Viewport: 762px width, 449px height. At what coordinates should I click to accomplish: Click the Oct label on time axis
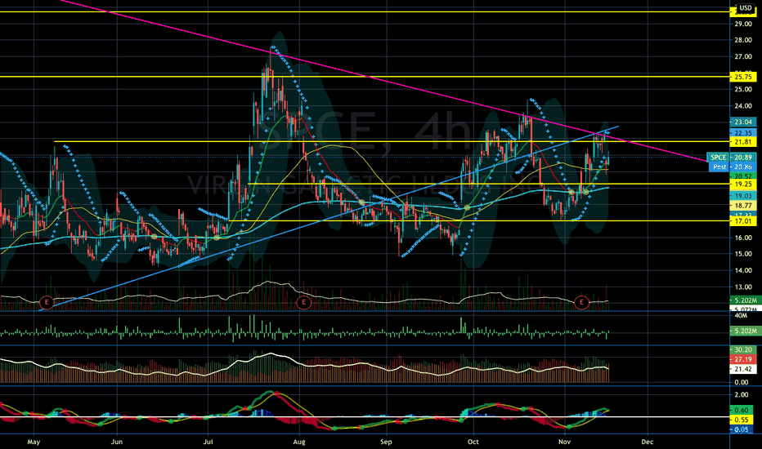pos(473,442)
